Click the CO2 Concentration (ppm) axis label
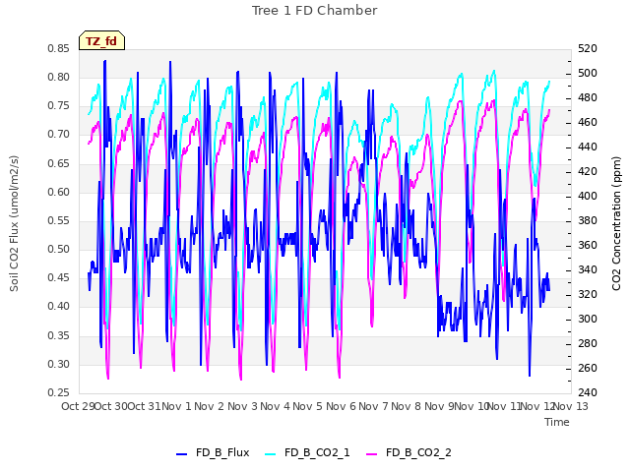Screen dimensions: 630x472 click(x=616, y=223)
